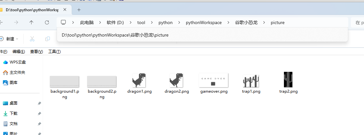Screen dimensions: 364x135
Task: Click 软件 (D:) in breadcrumb path
Action: pyautogui.click(x=115, y=22)
